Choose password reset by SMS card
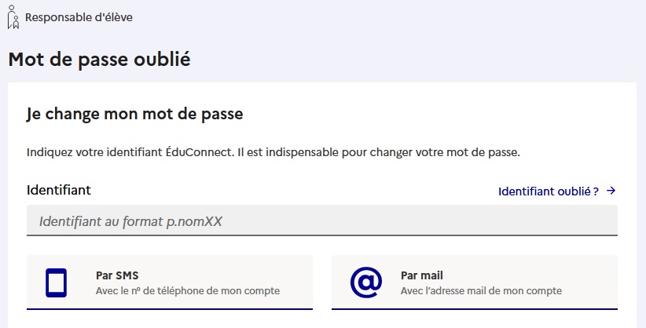This screenshot has height=328, width=646. click(x=170, y=282)
